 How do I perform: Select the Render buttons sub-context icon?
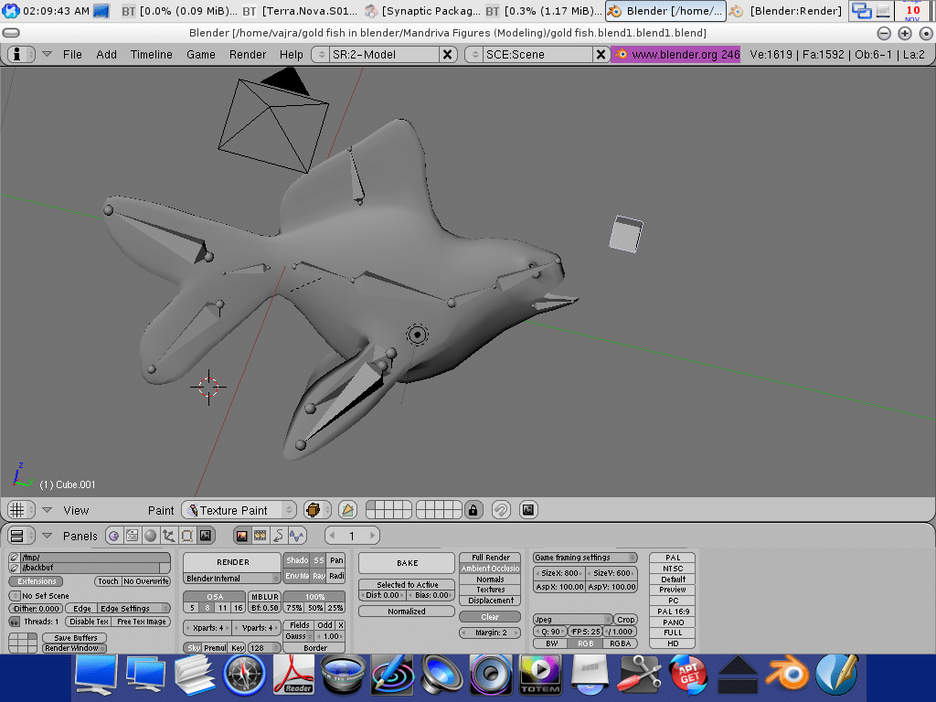click(x=242, y=536)
